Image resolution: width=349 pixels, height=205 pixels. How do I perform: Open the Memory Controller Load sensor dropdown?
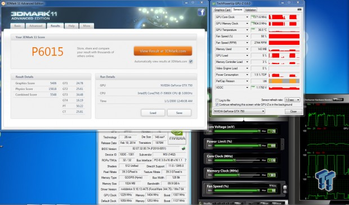point(247,62)
